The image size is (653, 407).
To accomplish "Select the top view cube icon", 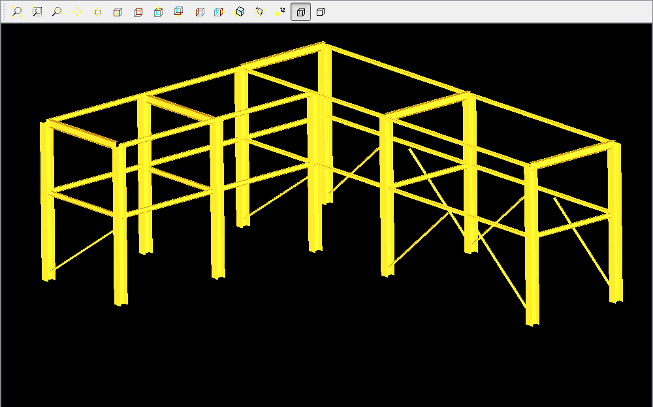I will tap(158, 12).
